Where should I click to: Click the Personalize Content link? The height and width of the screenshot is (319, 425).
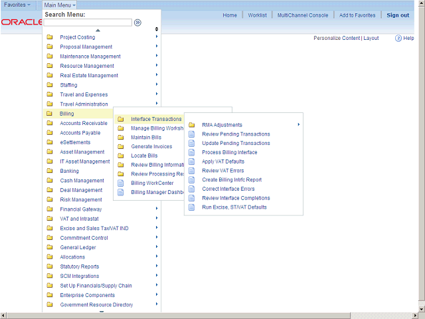click(x=337, y=39)
